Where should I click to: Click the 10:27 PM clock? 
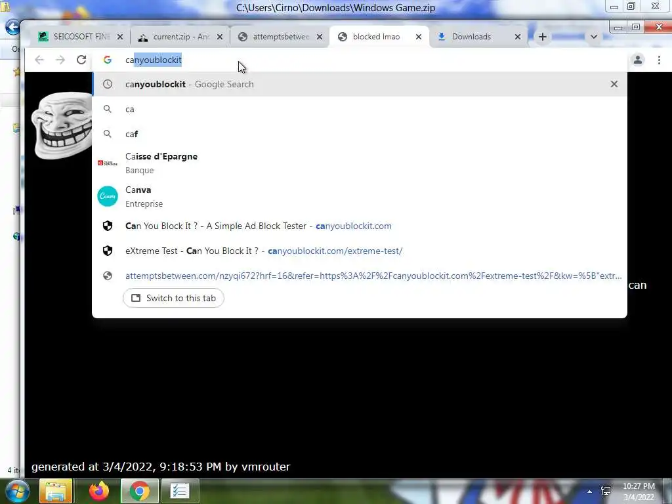point(639,491)
